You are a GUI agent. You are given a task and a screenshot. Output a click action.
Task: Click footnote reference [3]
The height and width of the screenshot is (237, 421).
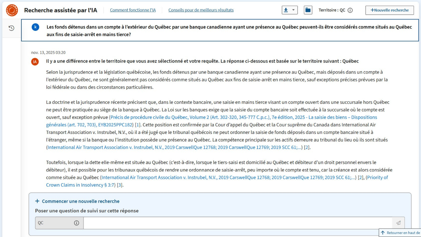tap(120, 185)
